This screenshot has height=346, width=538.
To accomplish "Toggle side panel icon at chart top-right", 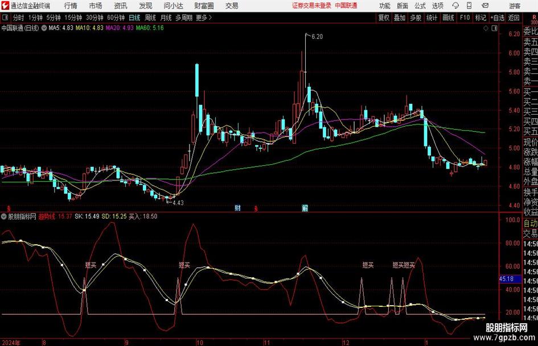I will 494,28.
